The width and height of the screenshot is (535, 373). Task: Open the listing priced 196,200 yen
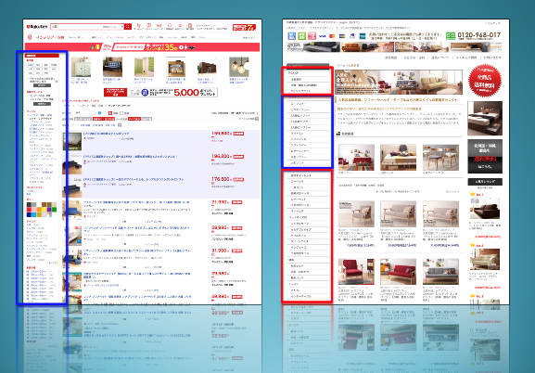click(x=130, y=157)
